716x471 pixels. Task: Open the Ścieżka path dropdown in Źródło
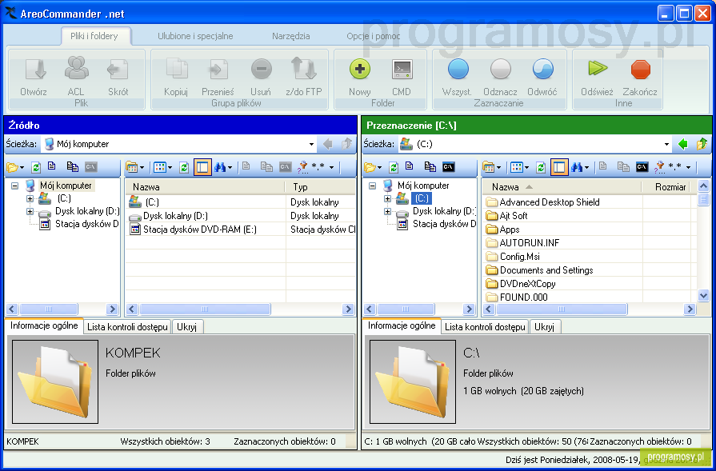coord(311,144)
